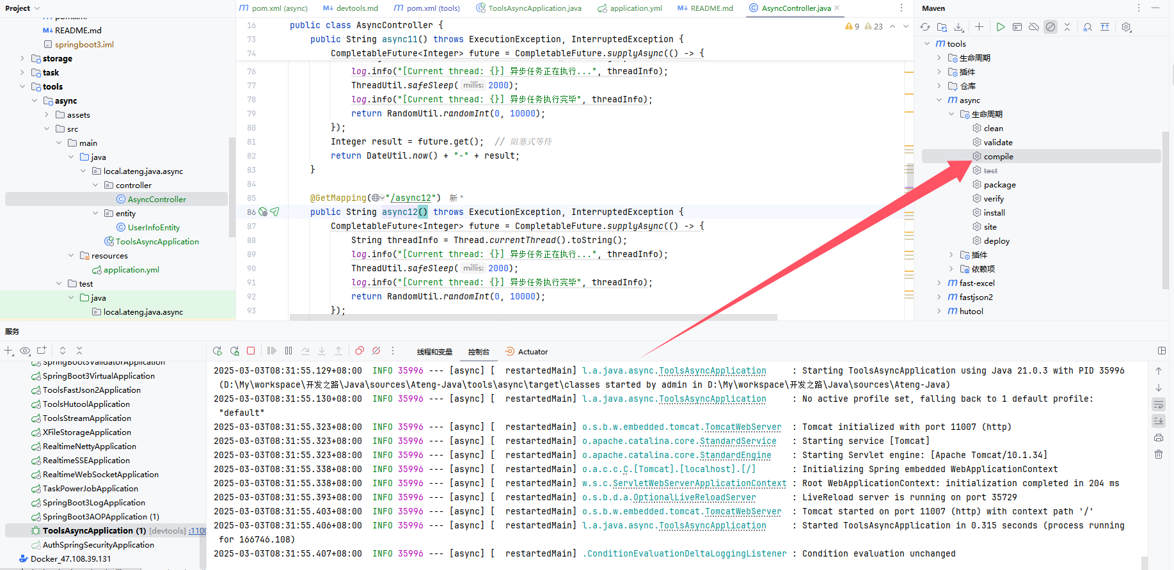Click the Download Sources icon in Maven
1174x570 pixels.
tap(958, 27)
